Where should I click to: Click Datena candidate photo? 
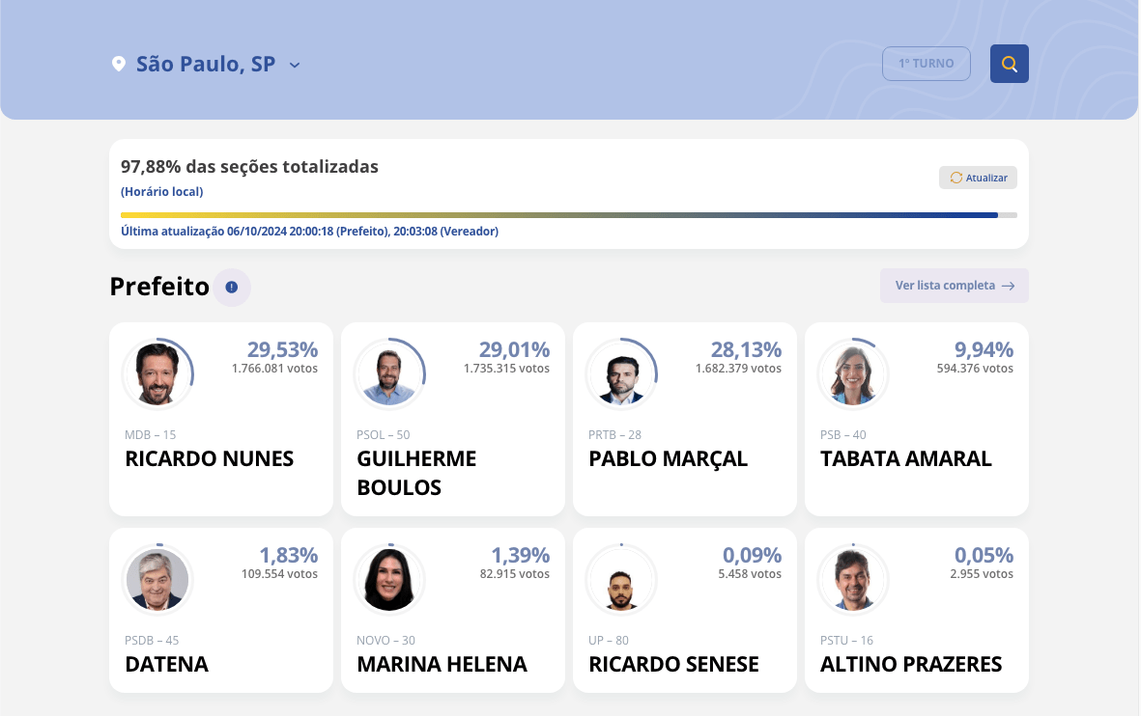[x=157, y=579]
